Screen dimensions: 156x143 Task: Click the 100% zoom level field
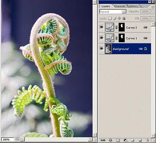pos(8,140)
